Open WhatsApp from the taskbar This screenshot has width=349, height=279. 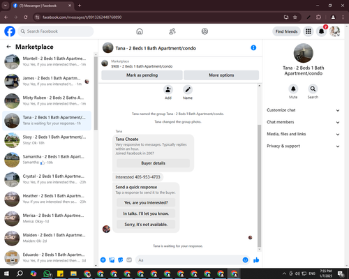(47, 273)
